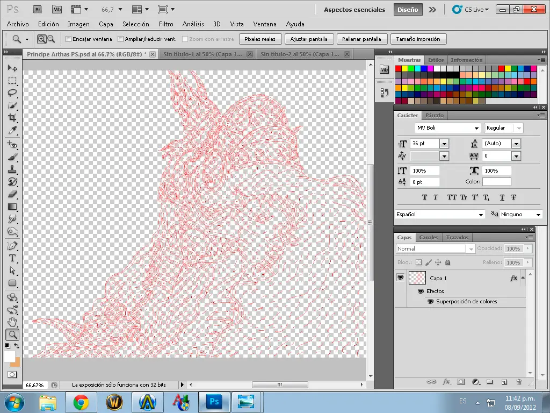Toggle Ampliar/reducir vent. checkbox

[121, 39]
